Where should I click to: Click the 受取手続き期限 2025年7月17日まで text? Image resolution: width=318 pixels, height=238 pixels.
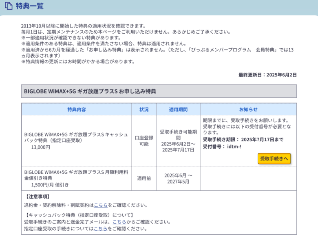pyautogui.click(x=243, y=140)
